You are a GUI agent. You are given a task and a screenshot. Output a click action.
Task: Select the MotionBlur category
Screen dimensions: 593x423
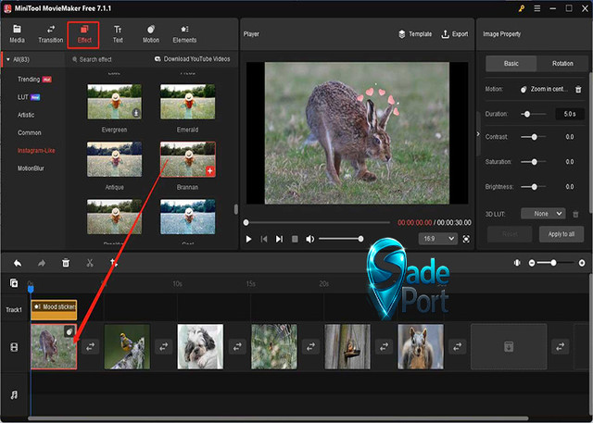[31, 168]
